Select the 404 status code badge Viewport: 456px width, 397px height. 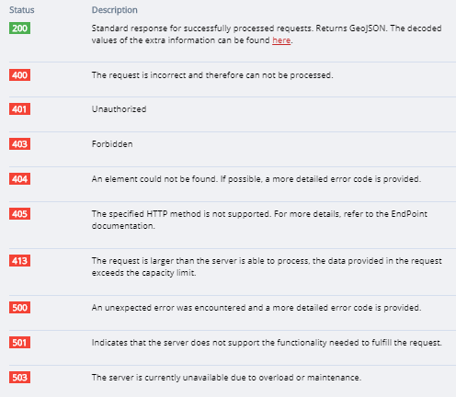[19, 179]
